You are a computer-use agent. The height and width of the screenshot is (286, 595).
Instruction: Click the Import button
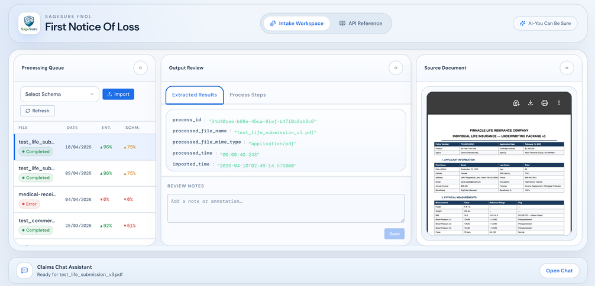coord(118,94)
